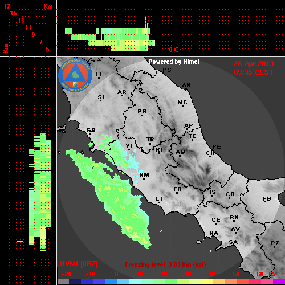Select the FR city label
Image resolution: width=285 pixels, height=285 pixels.
click(x=177, y=189)
